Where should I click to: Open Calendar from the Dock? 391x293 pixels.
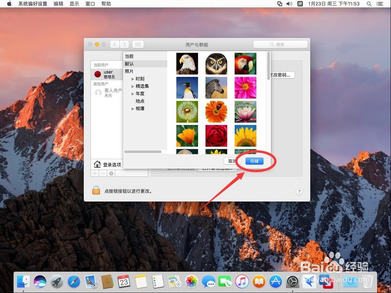pyautogui.click(x=124, y=282)
